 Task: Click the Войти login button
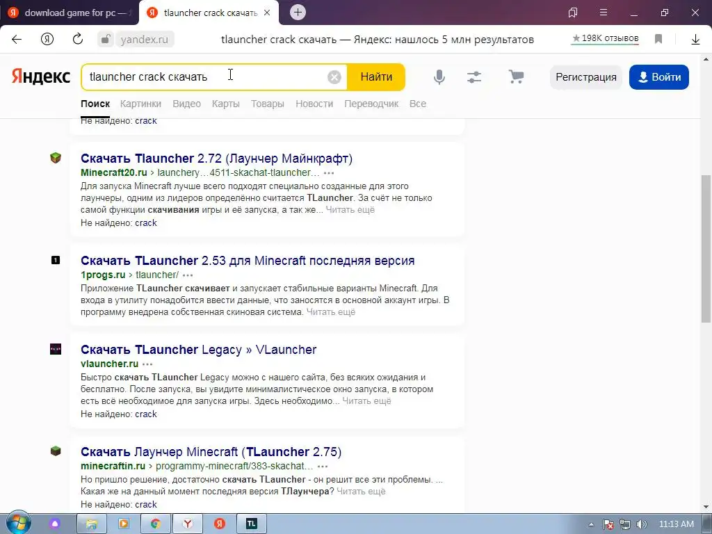click(x=659, y=77)
